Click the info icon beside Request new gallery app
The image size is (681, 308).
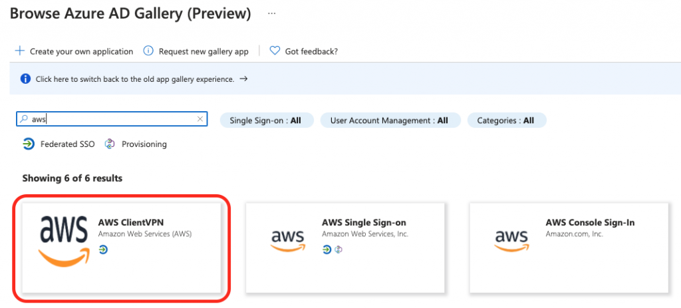pyautogui.click(x=148, y=51)
